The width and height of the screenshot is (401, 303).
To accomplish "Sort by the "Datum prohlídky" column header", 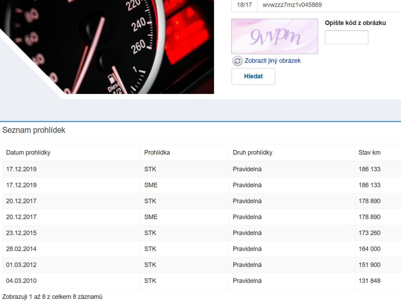I will click(x=28, y=153).
